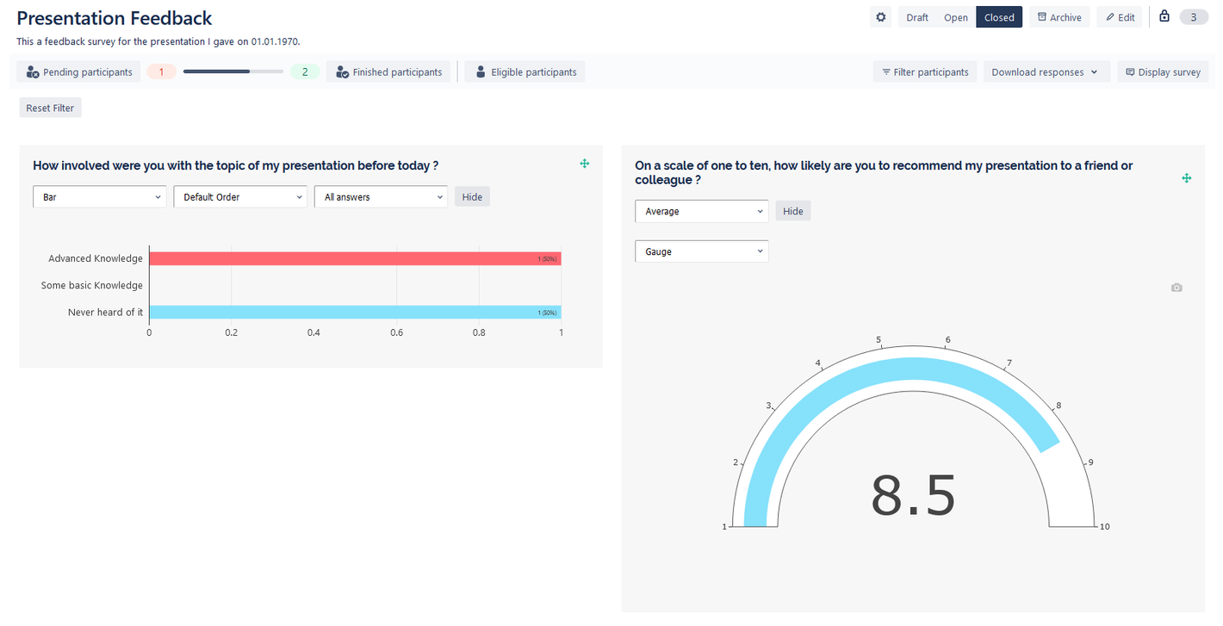Show Finished participants list
The image size is (1223, 626).
point(388,72)
